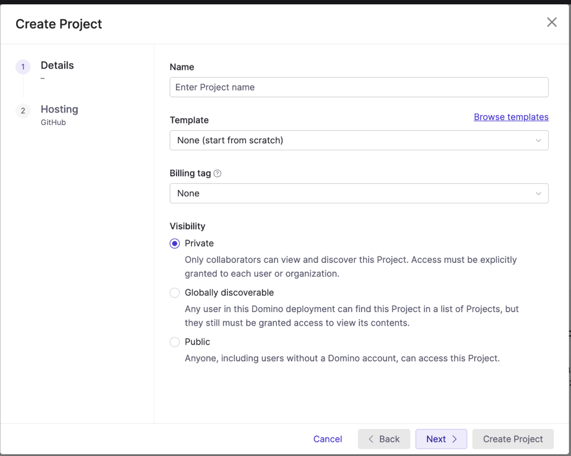Click the Create Project button
571x456 pixels.
point(513,439)
